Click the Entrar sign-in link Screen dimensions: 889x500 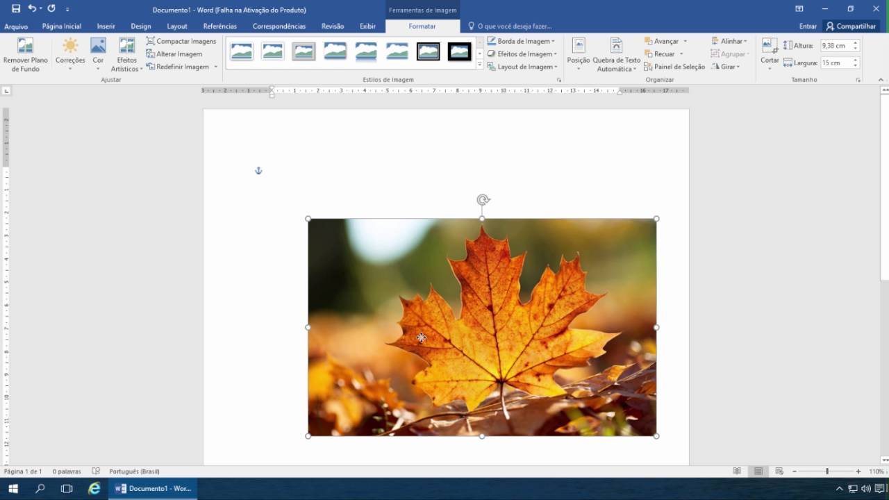pos(808,26)
